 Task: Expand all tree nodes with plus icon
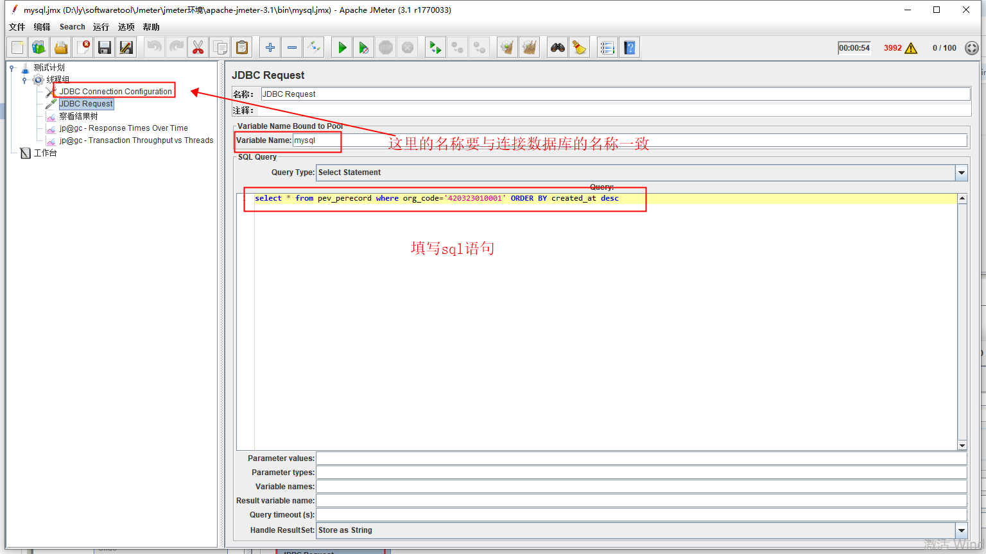[x=270, y=47]
